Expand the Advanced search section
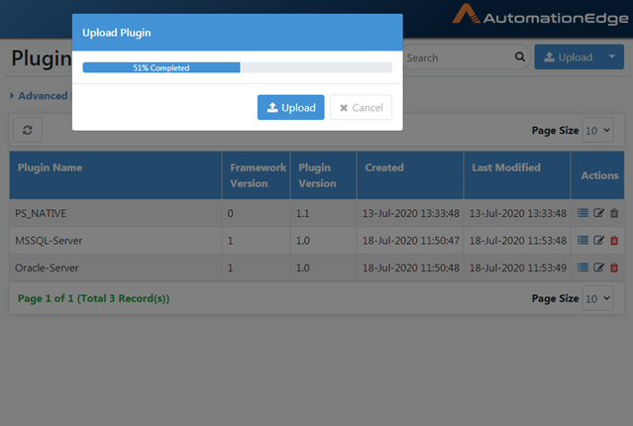 pos(40,96)
